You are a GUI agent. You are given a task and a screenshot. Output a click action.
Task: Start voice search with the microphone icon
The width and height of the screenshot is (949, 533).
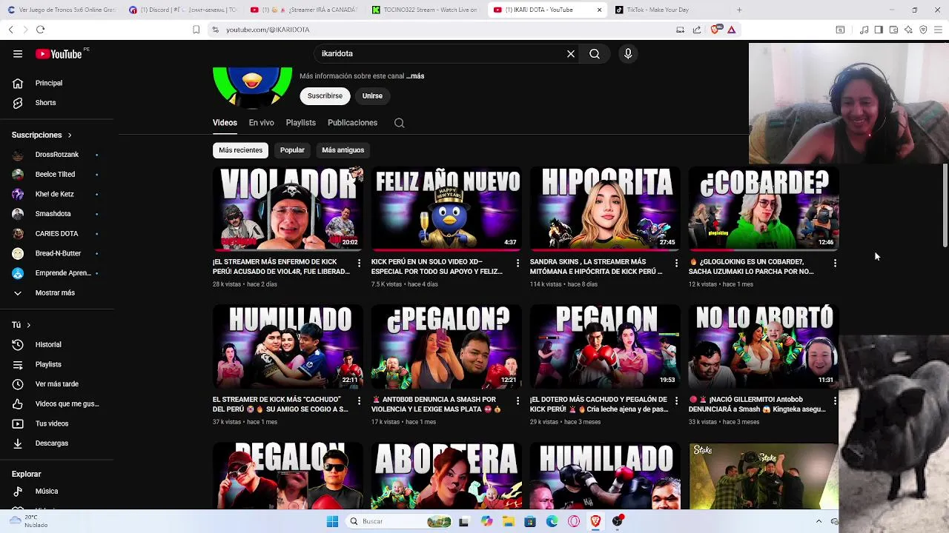(x=628, y=53)
